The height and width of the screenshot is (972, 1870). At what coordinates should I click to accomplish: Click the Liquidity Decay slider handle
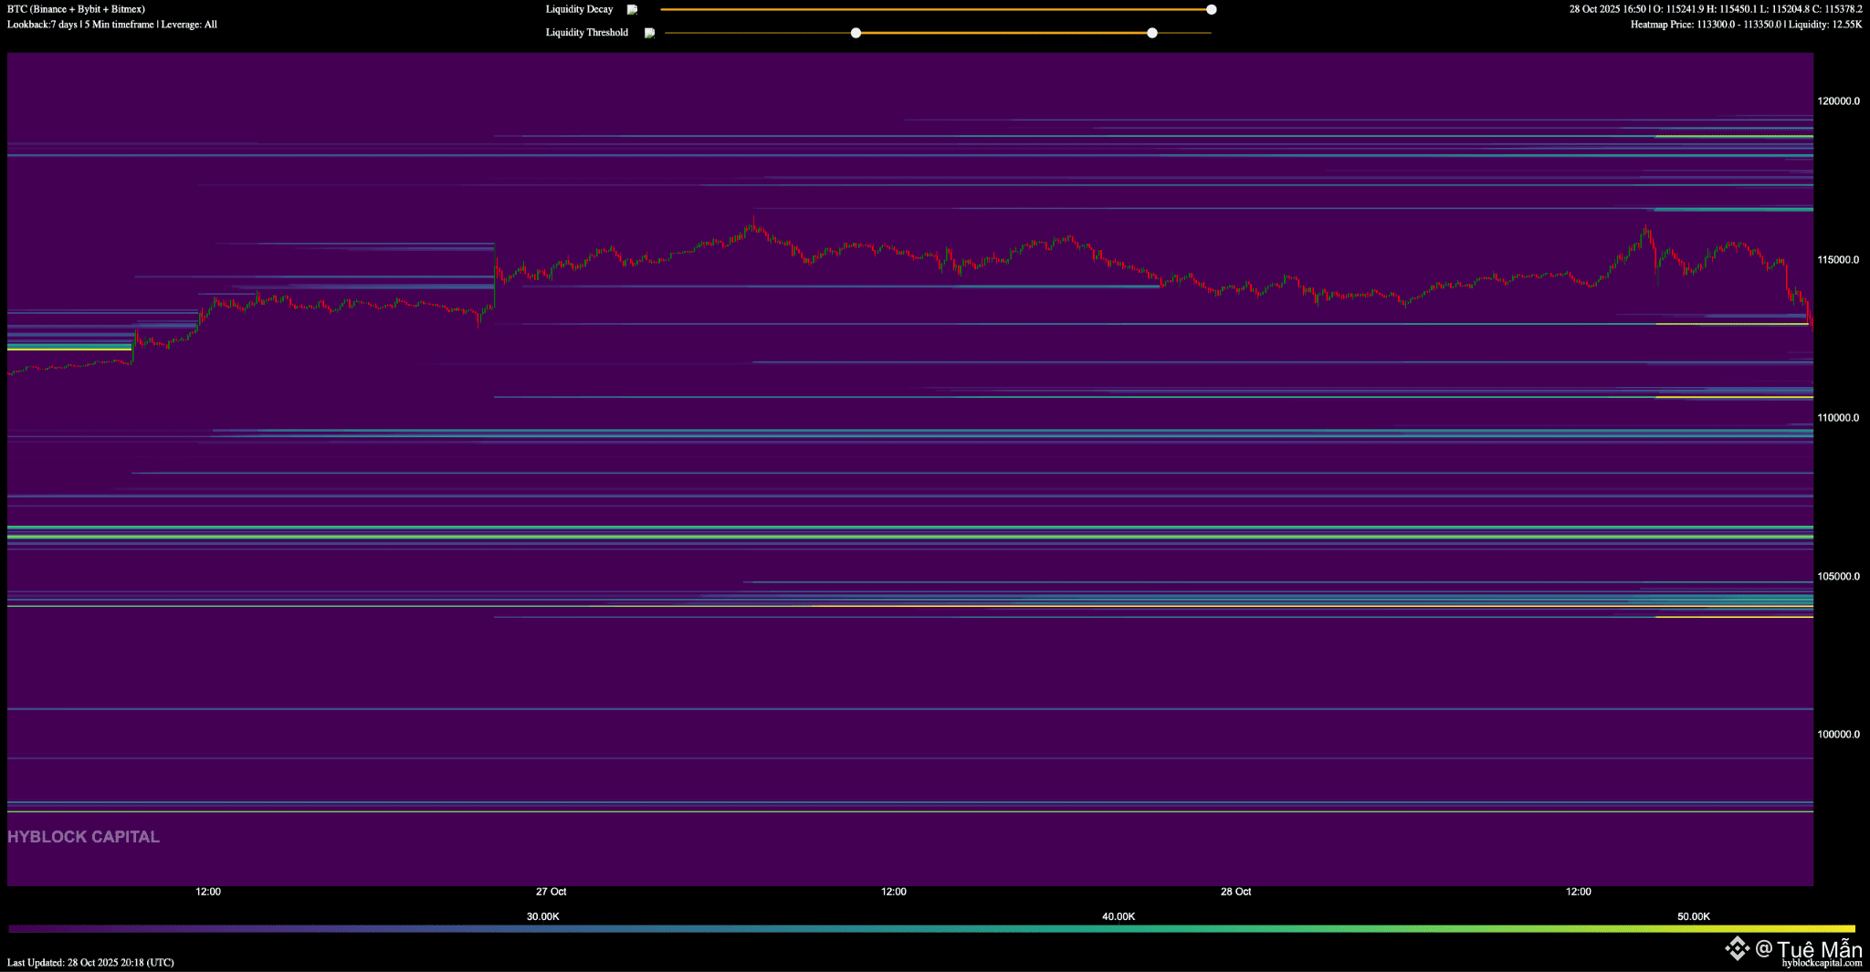pos(1211,10)
